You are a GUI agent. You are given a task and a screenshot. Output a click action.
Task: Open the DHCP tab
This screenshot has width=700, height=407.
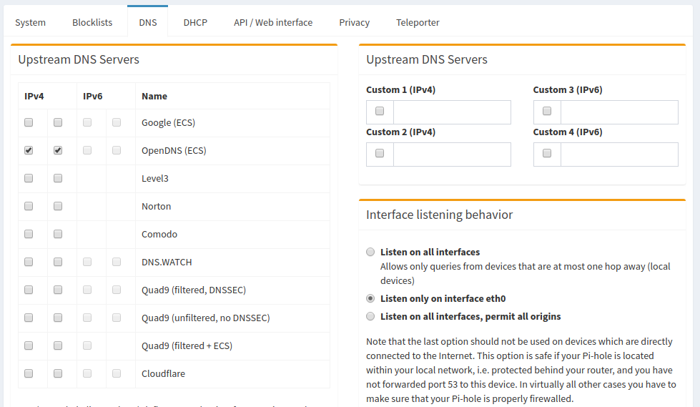click(195, 22)
